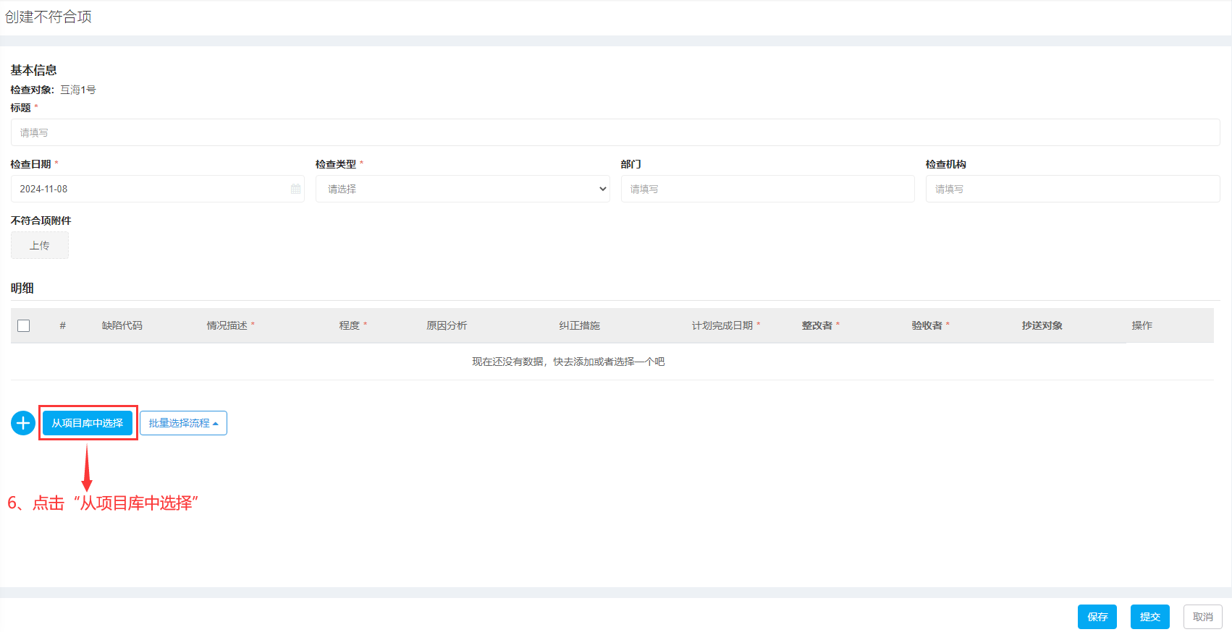Viewport: 1232px width, 632px height.
Task: Click the 缺陷代码 column header
Action: point(122,325)
